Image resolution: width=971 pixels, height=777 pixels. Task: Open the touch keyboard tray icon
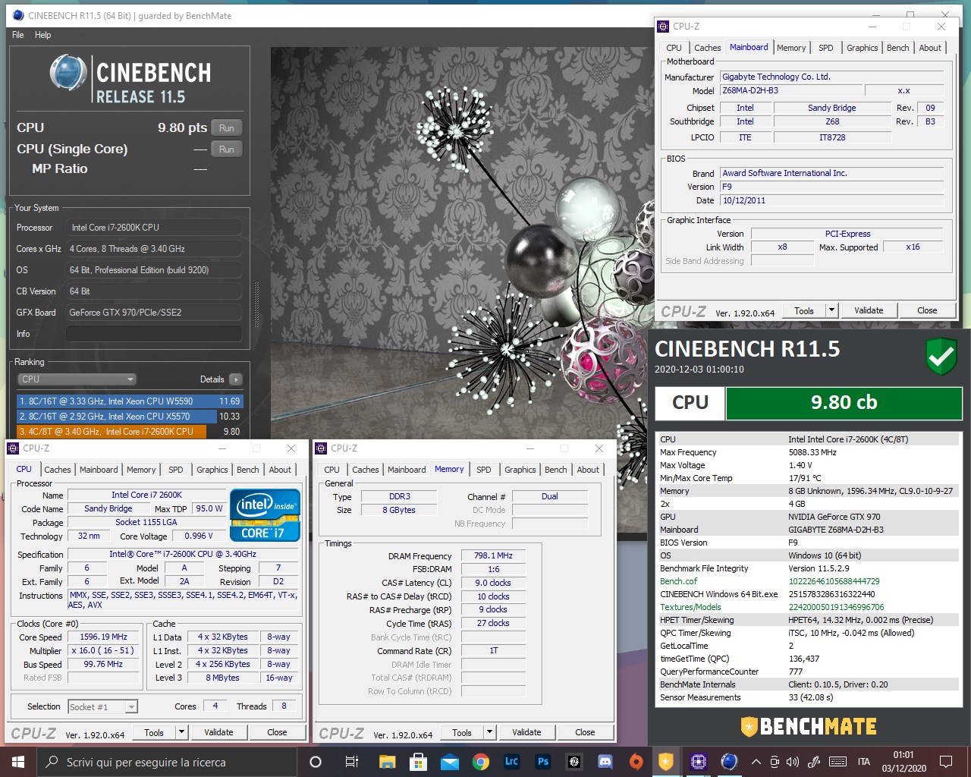837,762
